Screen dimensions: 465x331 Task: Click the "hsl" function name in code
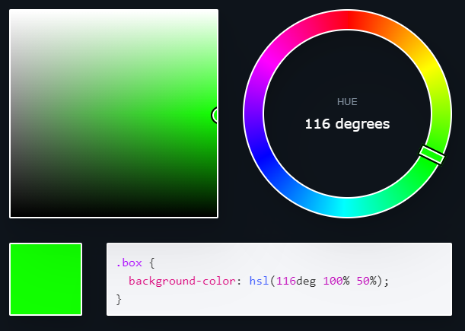pos(259,281)
